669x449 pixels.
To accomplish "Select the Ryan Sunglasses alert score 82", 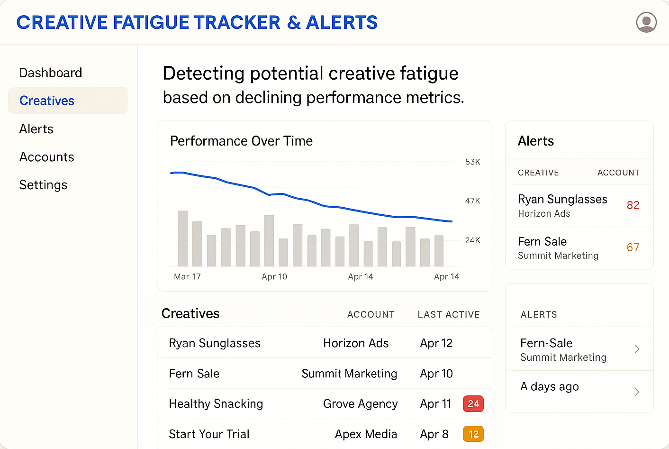I will point(633,205).
